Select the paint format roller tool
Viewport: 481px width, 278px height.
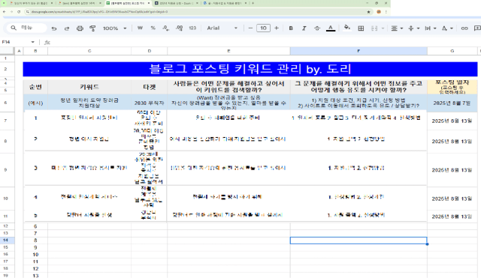pyautogui.click(x=92, y=28)
